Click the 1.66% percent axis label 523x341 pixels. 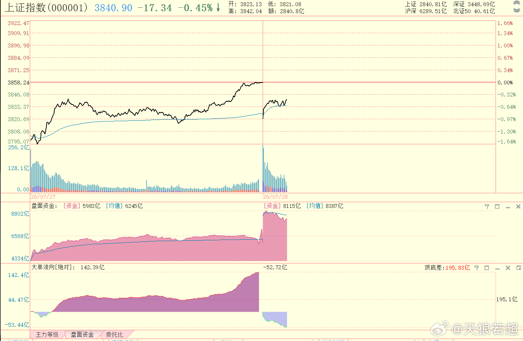505,24
